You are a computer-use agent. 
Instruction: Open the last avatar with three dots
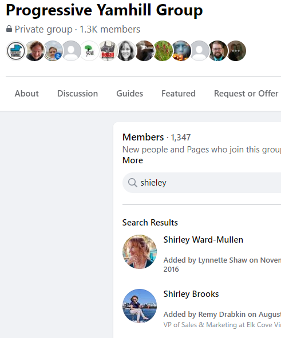(x=236, y=51)
